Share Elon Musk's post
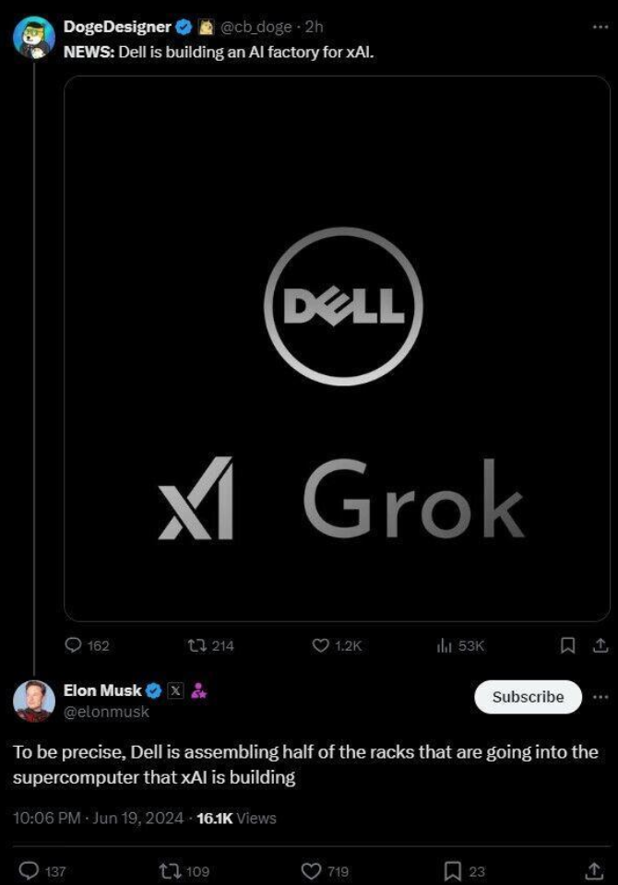Viewport: 618px width, 885px height. [595, 870]
